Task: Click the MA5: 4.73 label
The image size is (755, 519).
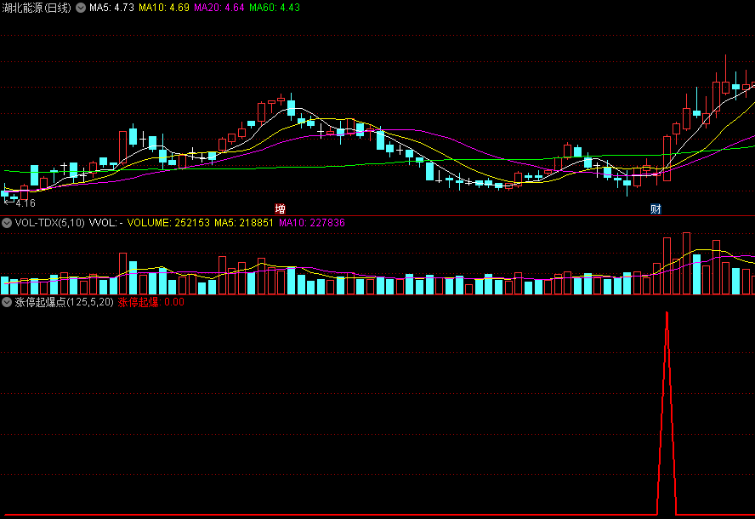Action: 111,8
